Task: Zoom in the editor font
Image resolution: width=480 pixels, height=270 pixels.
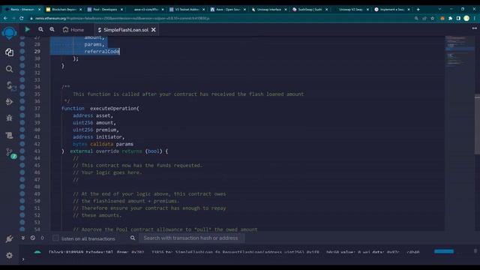Action: click(x=52, y=29)
